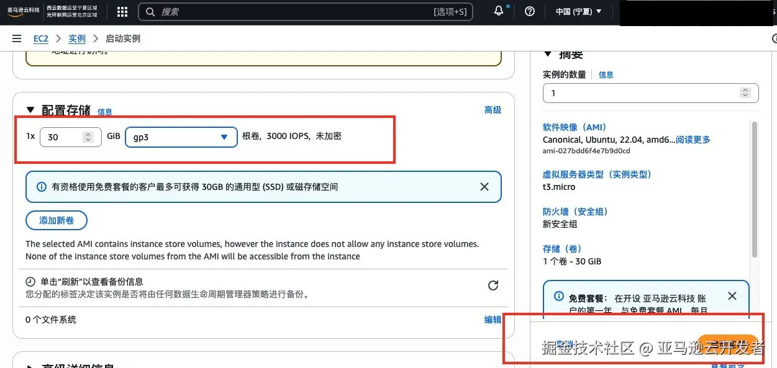Screen dimensions: 777x368
Task: Open 虚拟服务器类型（实例类型） summary link
Action: 597,174
